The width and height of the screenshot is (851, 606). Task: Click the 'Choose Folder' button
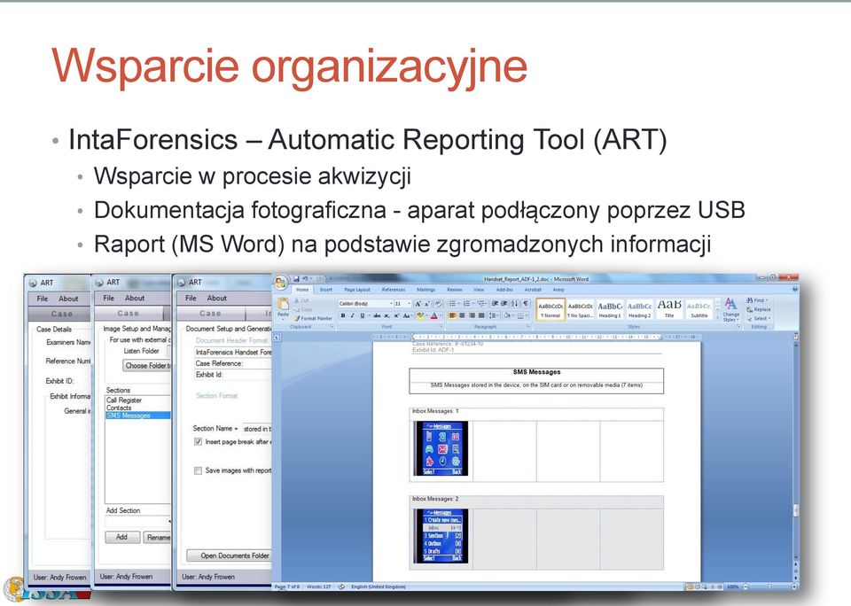coord(147,366)
